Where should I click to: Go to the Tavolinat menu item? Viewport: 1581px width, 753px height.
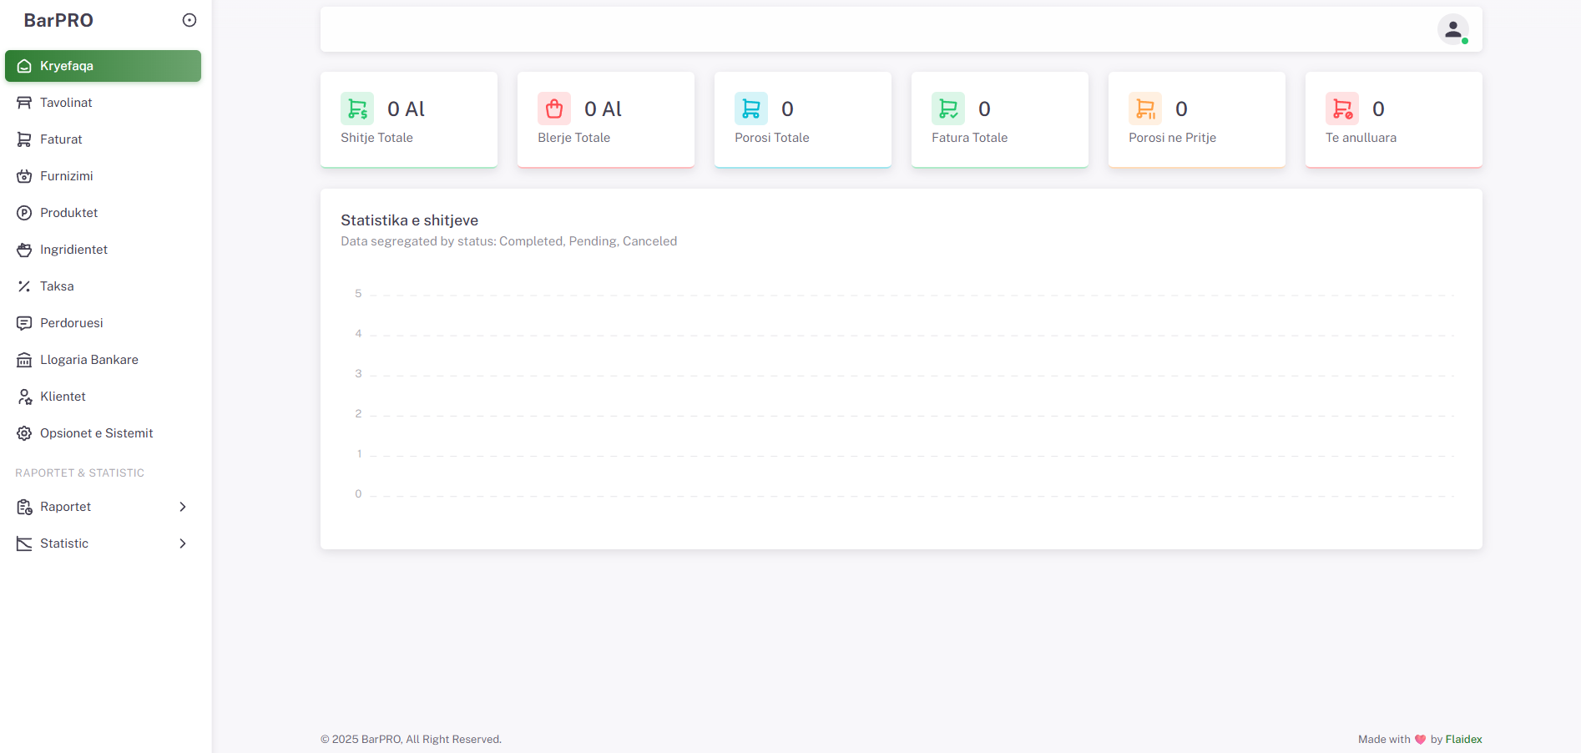coord(103,103)
